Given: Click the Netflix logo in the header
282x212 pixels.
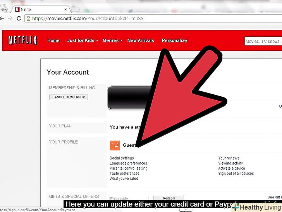Looking at the screenshot, I should pyautogui.click(x=23, y=40).
